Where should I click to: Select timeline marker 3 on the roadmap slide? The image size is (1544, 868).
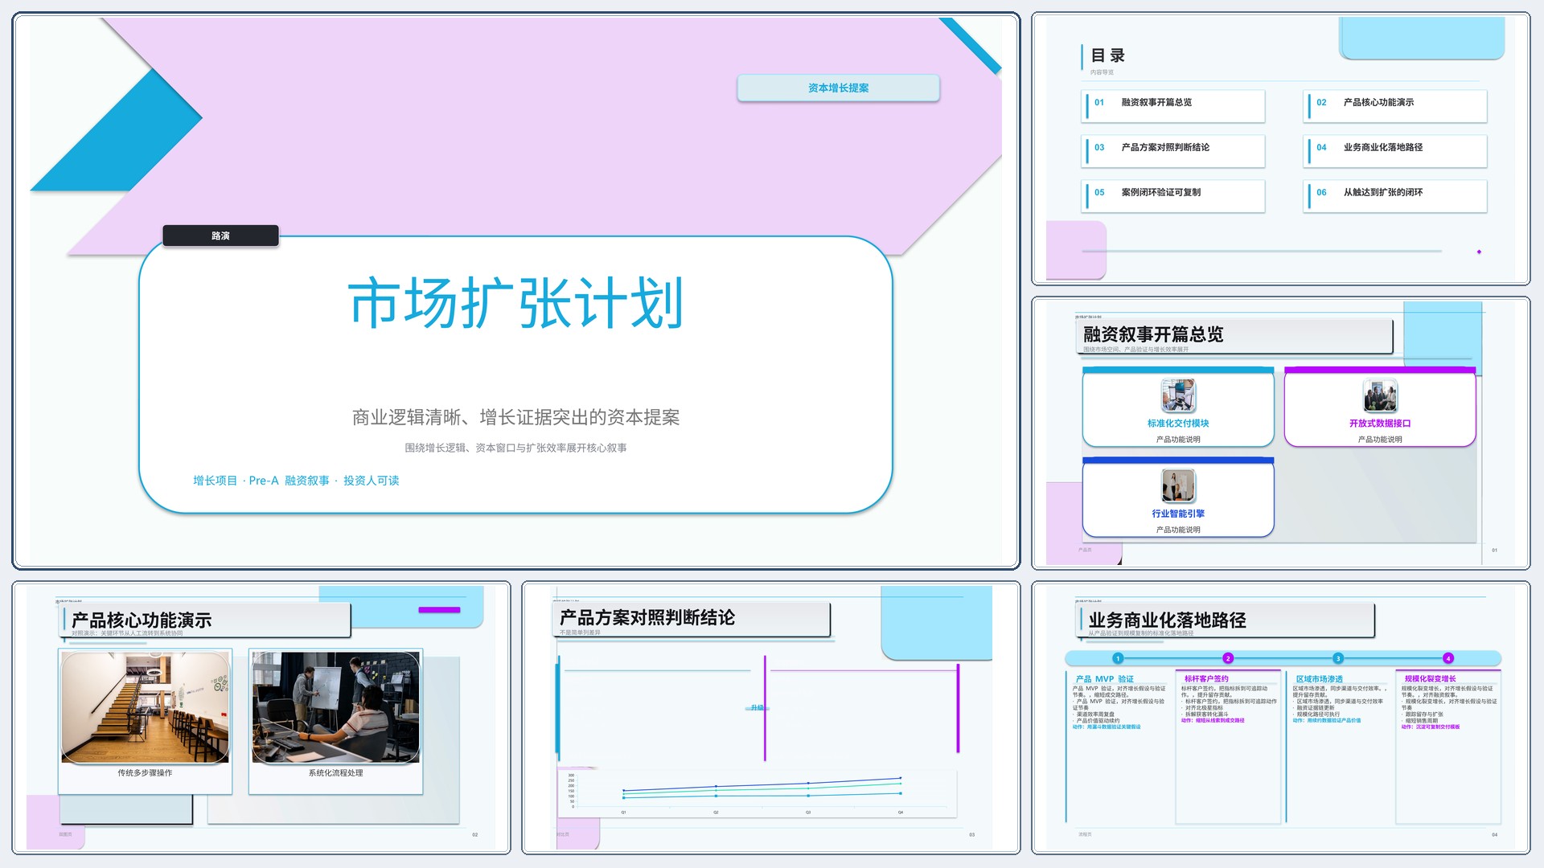coord(1338,658)
